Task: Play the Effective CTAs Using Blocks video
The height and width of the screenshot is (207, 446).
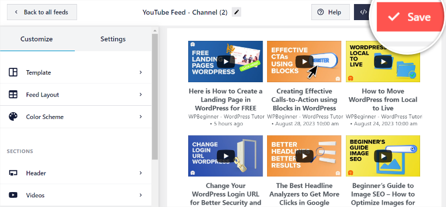Action: tap(304, 62)
